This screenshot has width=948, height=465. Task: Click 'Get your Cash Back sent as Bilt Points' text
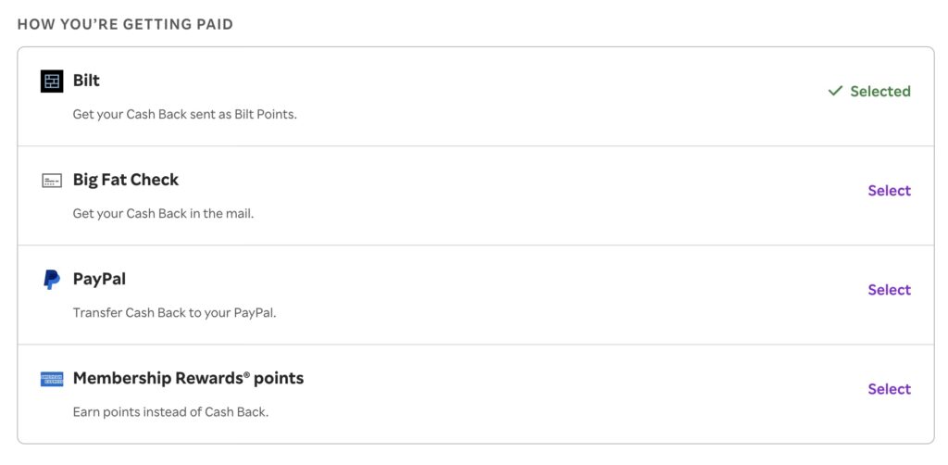[185, 115]
